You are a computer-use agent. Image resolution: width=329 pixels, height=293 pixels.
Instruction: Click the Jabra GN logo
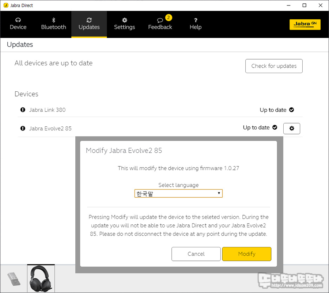(305, 24)
